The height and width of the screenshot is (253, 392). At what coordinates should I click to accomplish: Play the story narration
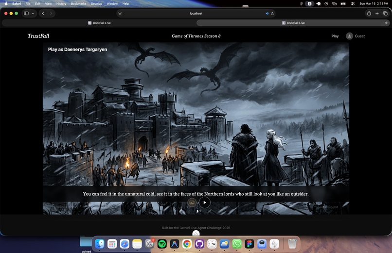coord(204,202)
